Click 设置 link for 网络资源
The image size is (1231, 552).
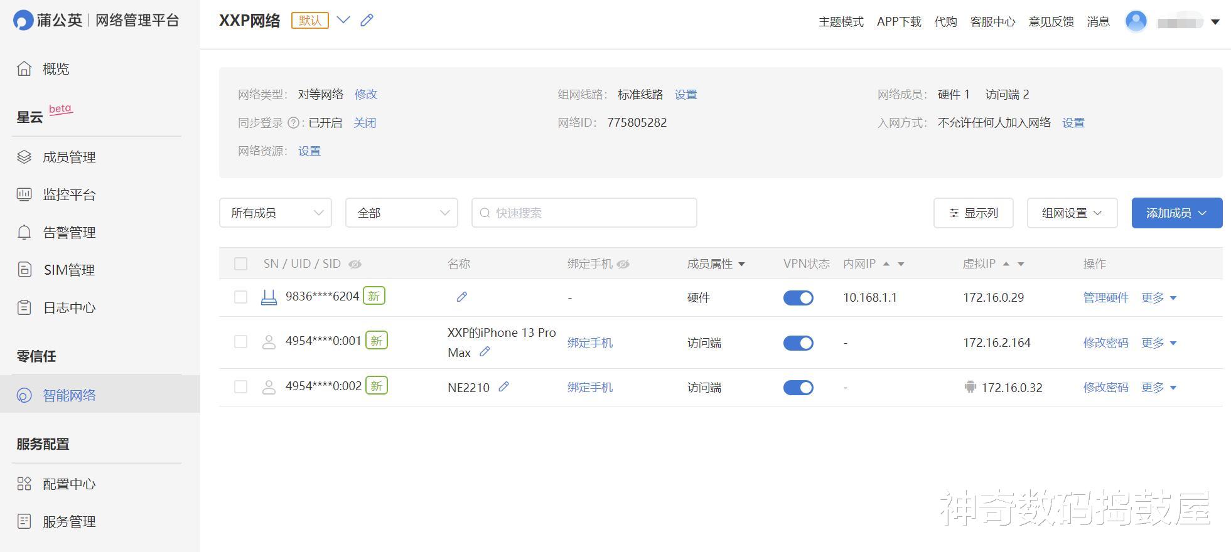click(309, 151)
